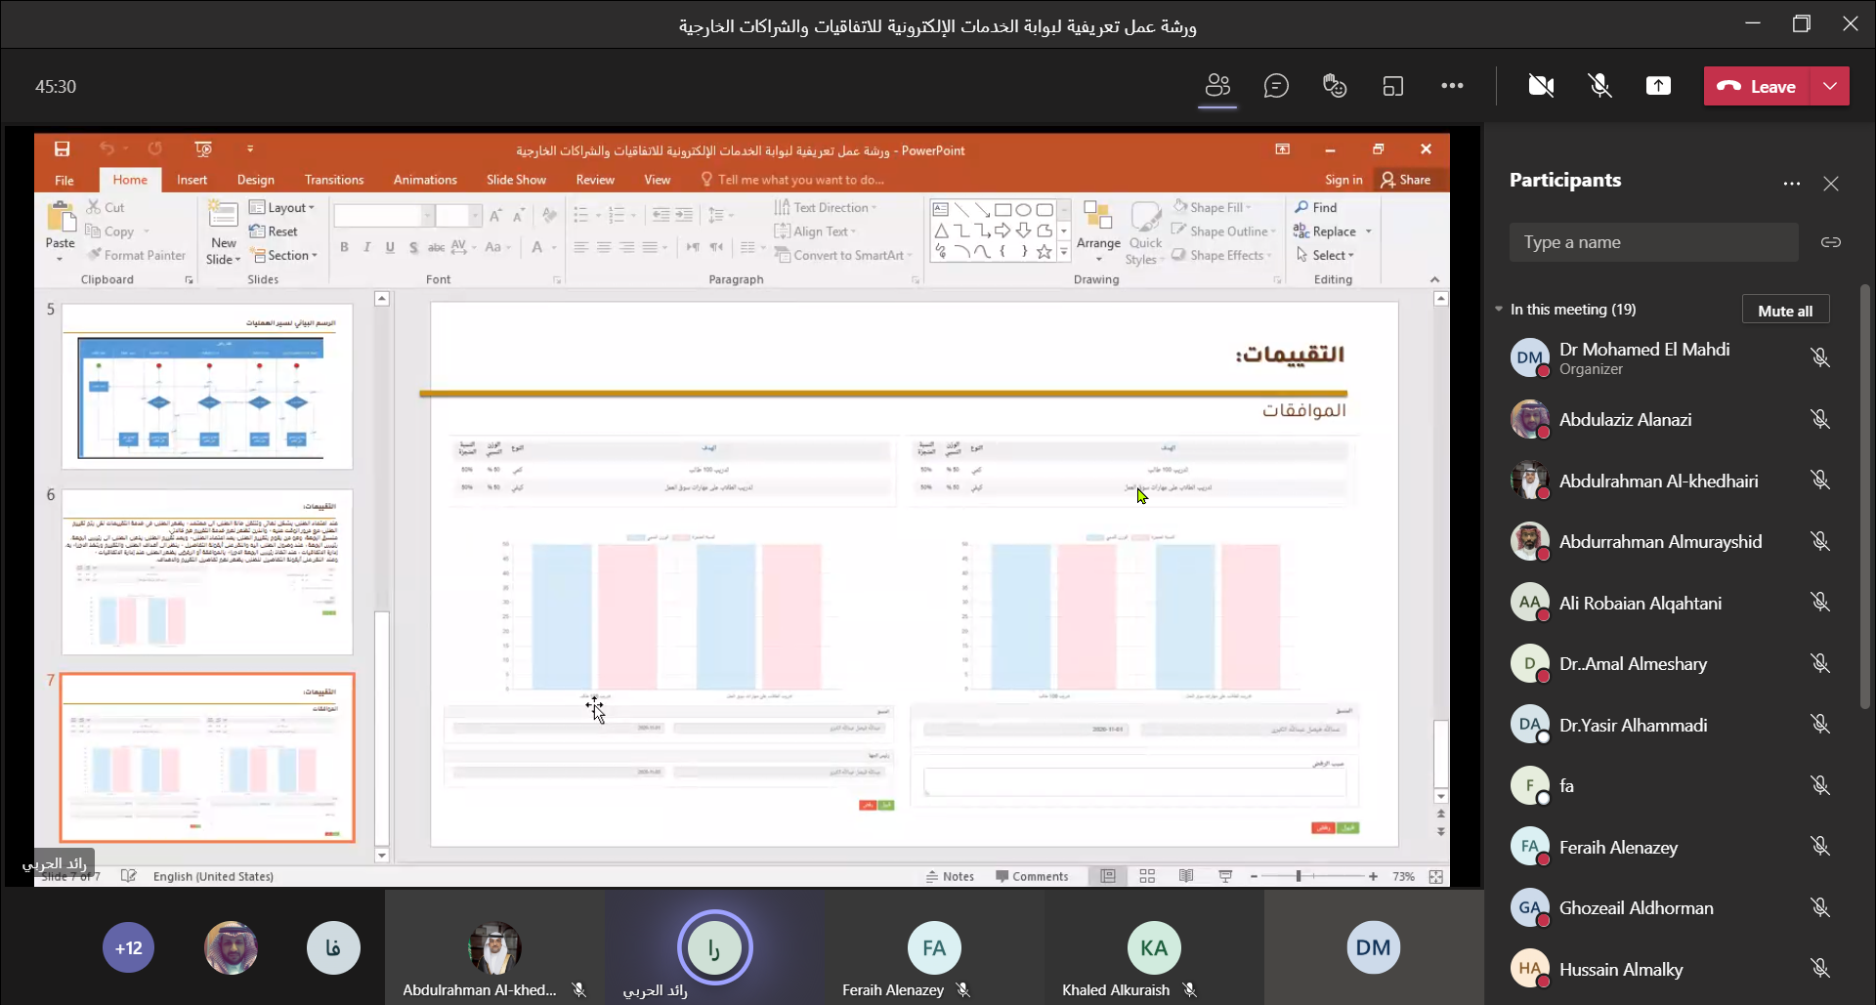Toggle the camera on

tap(1541, 86)
